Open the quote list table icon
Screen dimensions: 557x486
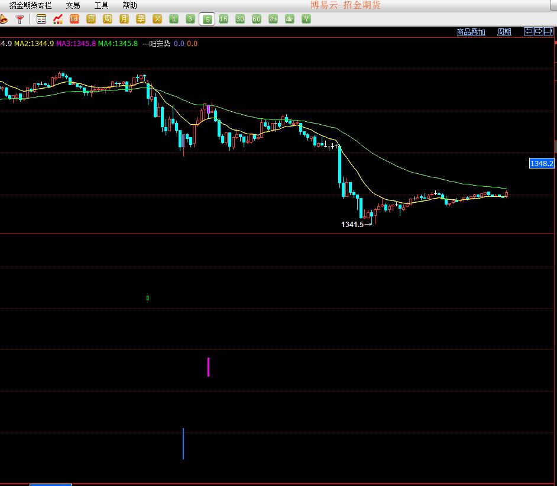pos(41,19)
